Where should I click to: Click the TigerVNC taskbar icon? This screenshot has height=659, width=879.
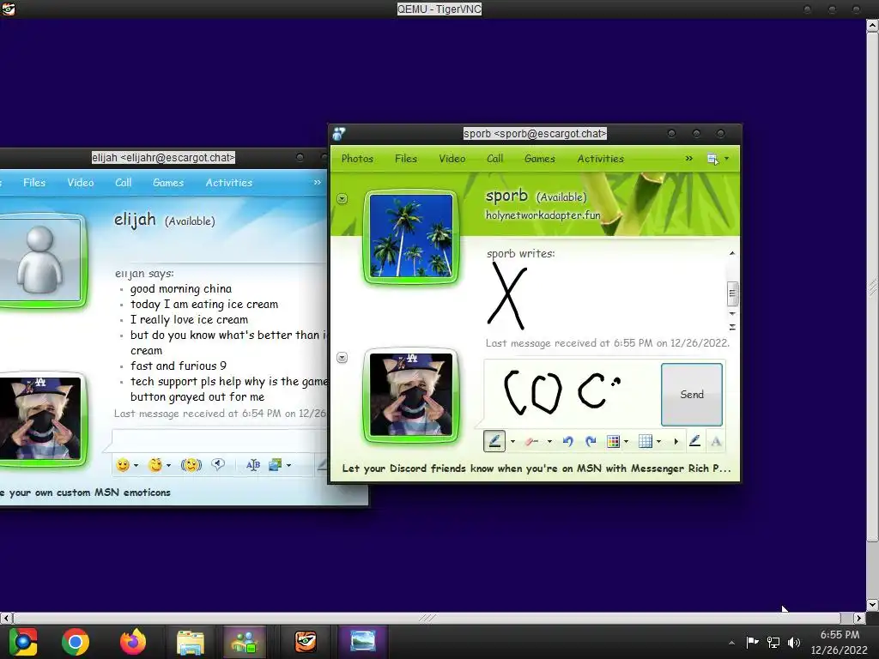pyautogui.click(x=306, y=642)
